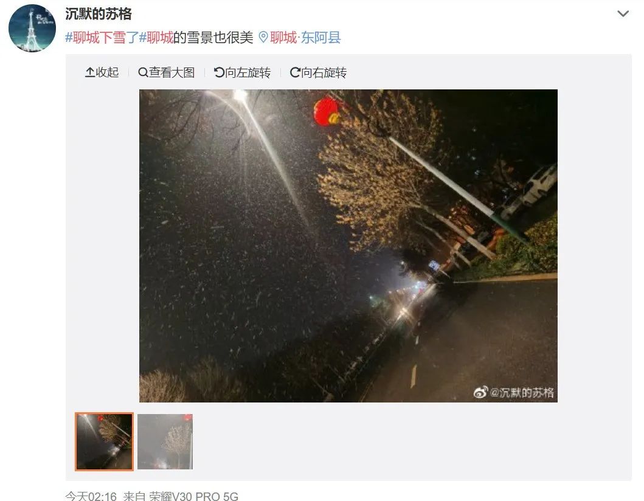Image resolution: width=644 pixels, height=501 pixels.
Task: Open the profile of 沉默的苏格
Action: 98,14
